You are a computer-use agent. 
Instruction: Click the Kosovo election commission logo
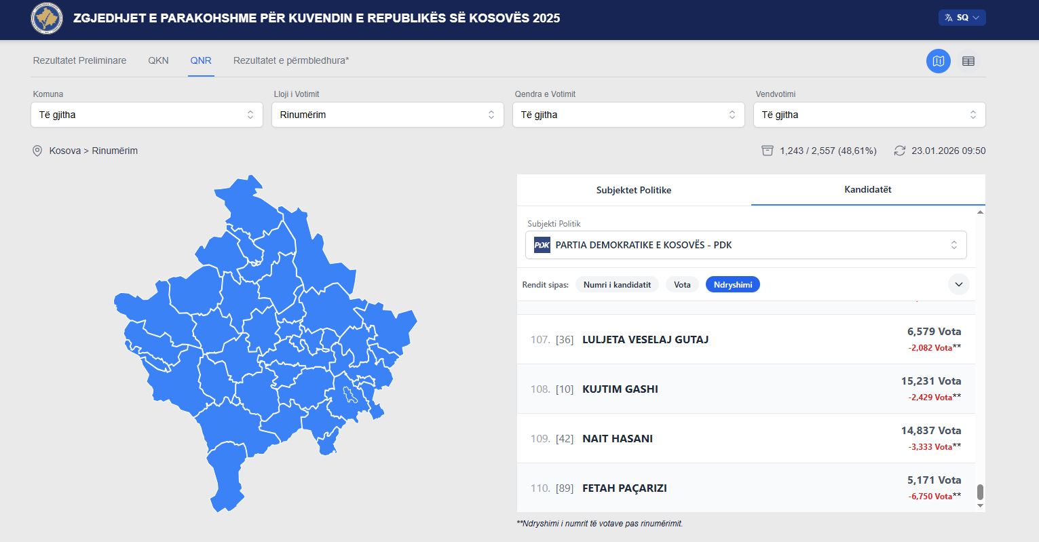(x=47, y=18)
